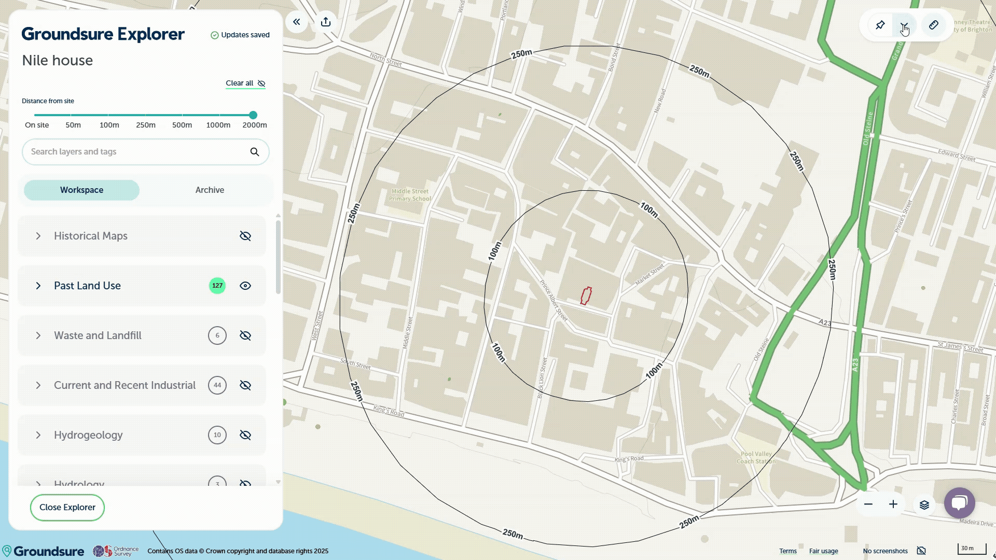Click the search magnifier in layers search
Image resolution: width=996 pixels, height=560 pixels.
click(x=254, y=151)
